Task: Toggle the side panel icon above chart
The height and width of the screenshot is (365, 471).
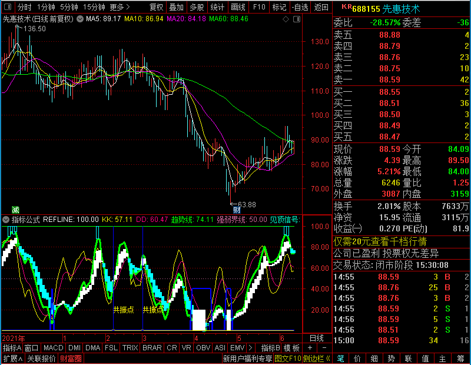Action: click(297, 19)
